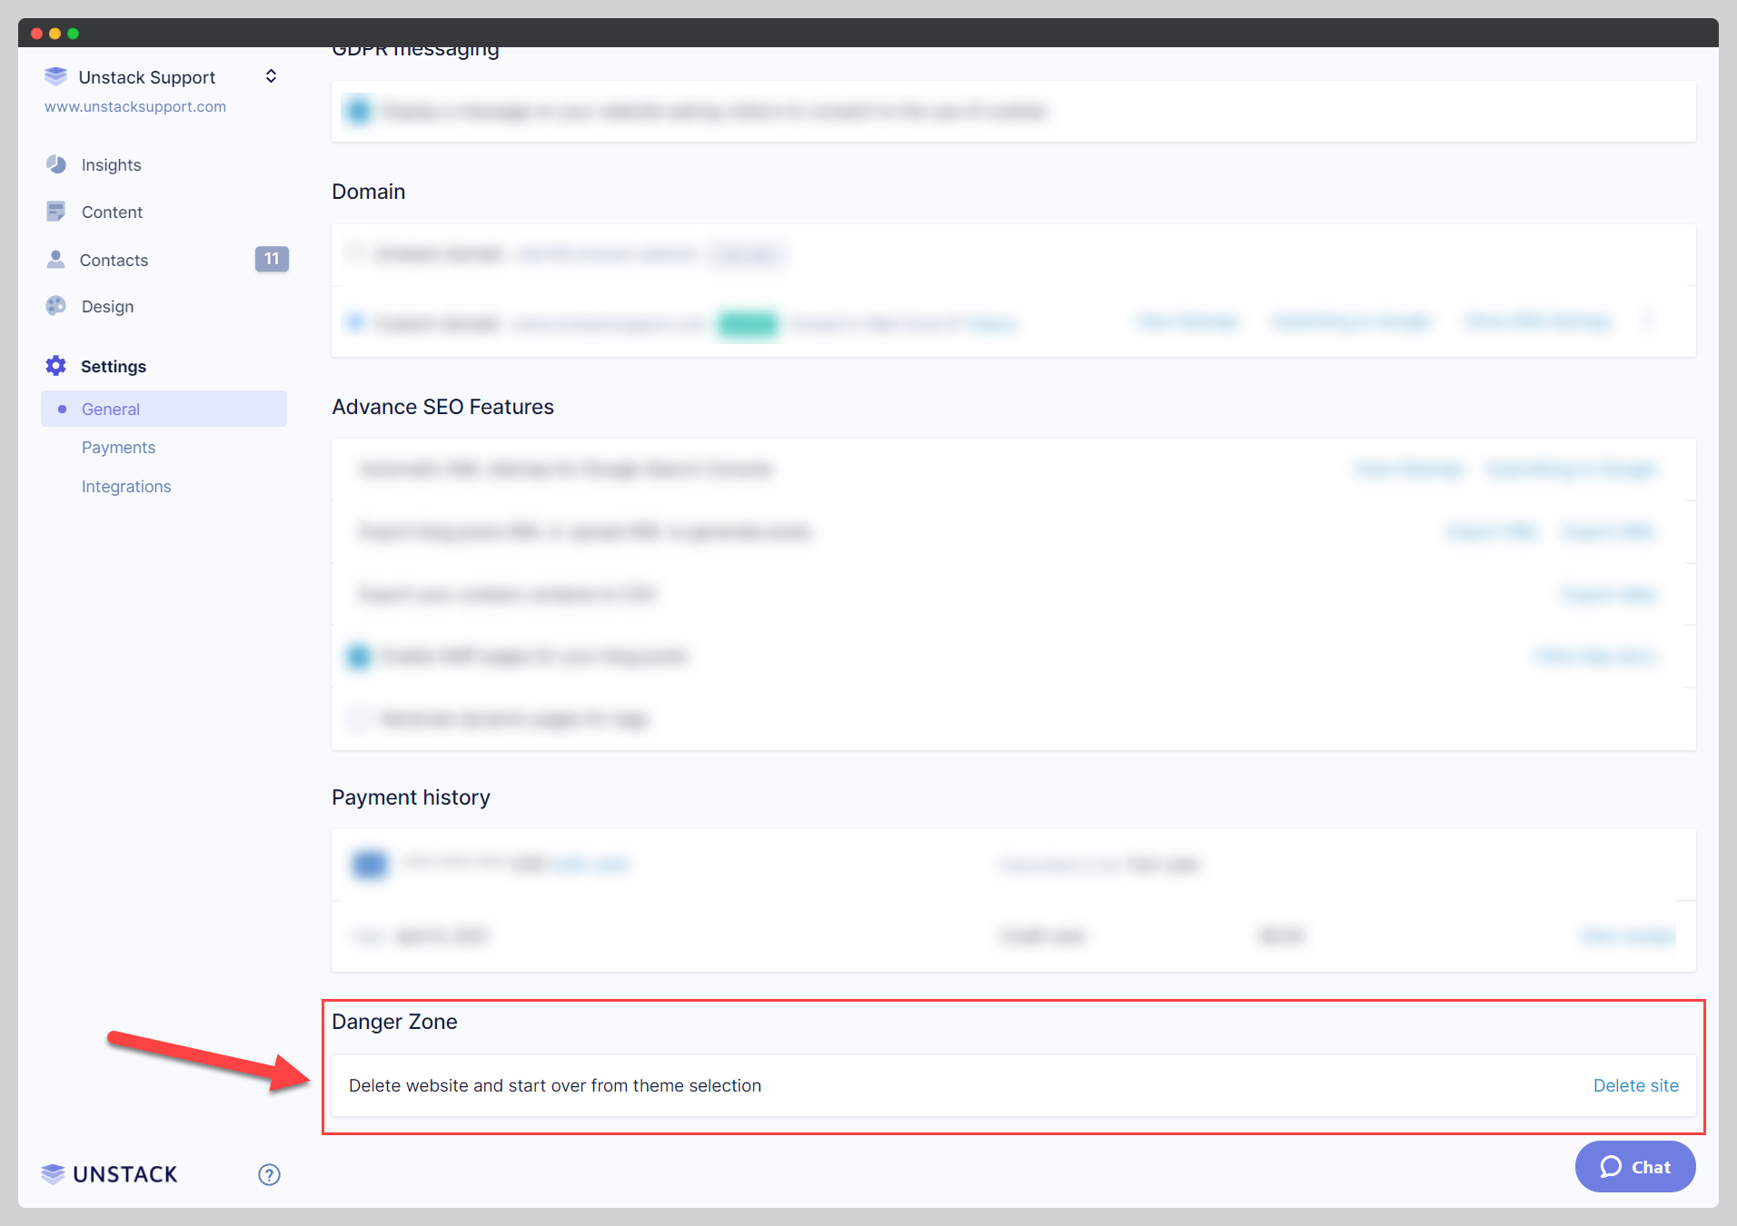This screenshot has width=1737, height=1226.
Task: Click the Unstack Support site logo icon
Action: pos(55,77)
